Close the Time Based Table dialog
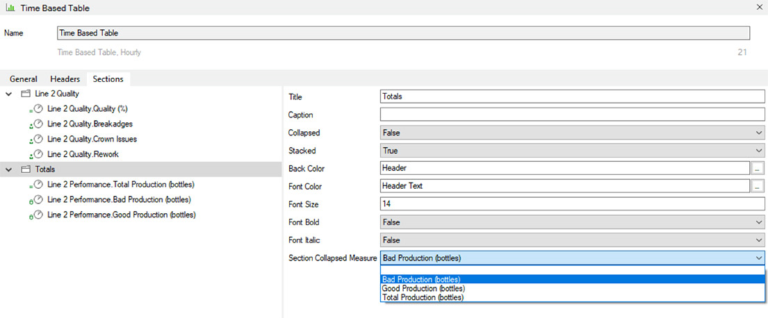Image resolution: width=768 pixels, height=318 pixels. coord(760,8)
